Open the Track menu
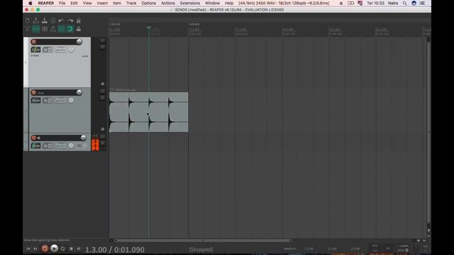Image resolution: width=454 pixels, height=255 pixels. click(131, 3)
